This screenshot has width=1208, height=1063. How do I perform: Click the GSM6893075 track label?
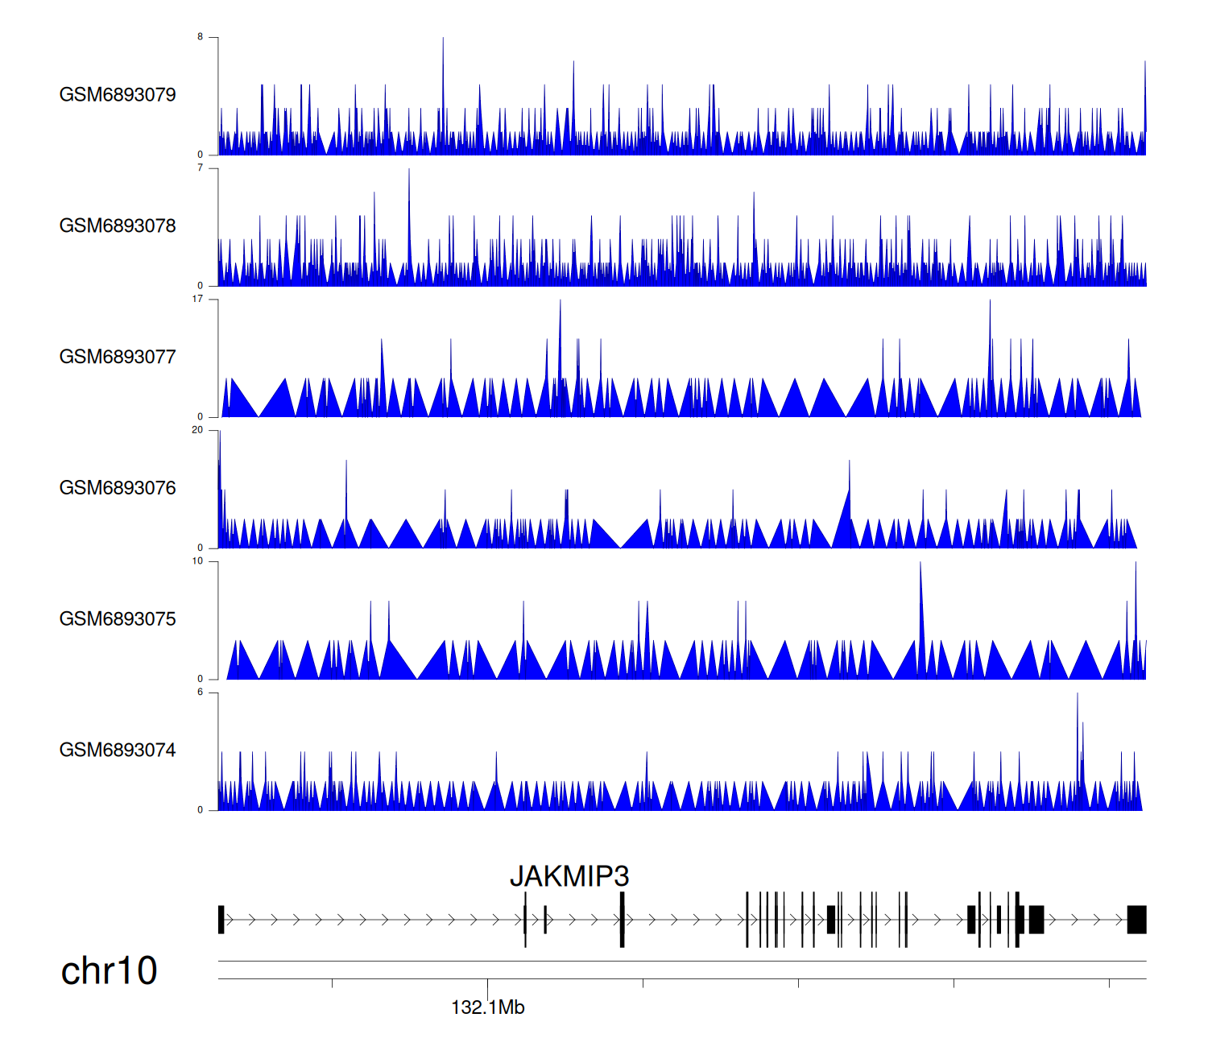coord(118,619)
